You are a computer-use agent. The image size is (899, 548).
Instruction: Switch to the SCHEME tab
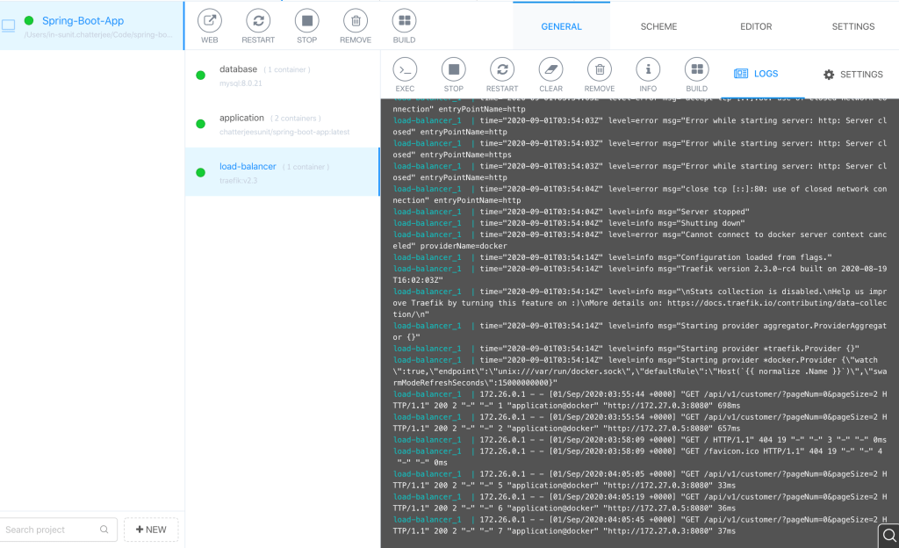point(658,26)
